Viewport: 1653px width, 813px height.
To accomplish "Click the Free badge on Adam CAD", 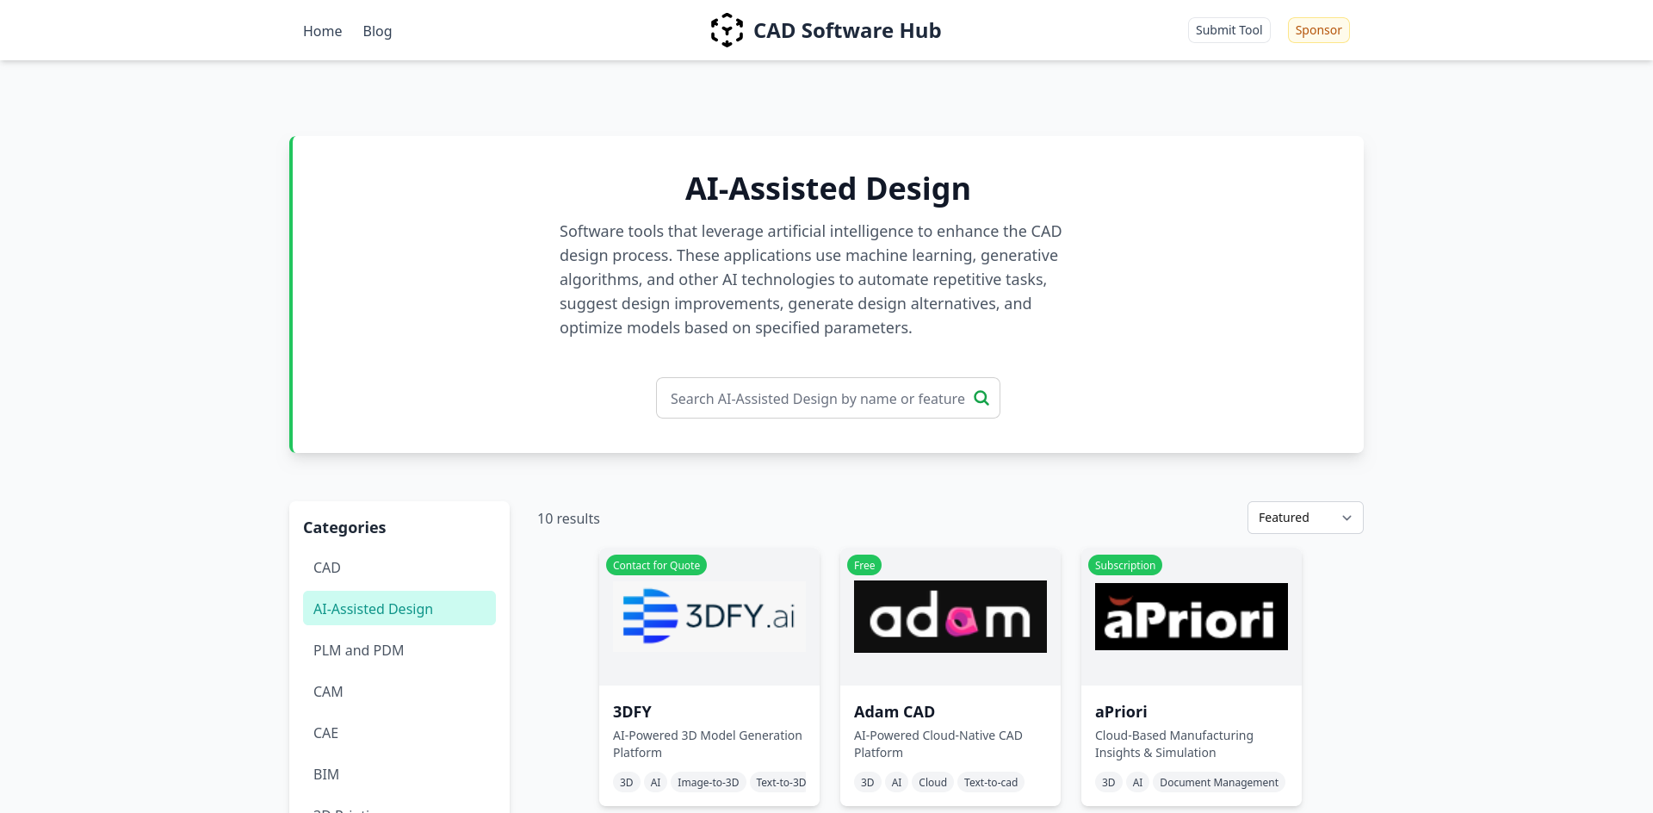I will 864,565.
